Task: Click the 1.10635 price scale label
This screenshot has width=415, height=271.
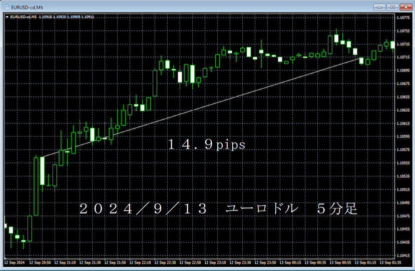Action: 403,110
